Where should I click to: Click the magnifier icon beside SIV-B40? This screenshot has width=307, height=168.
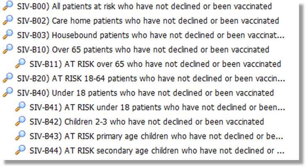[8, 92]
